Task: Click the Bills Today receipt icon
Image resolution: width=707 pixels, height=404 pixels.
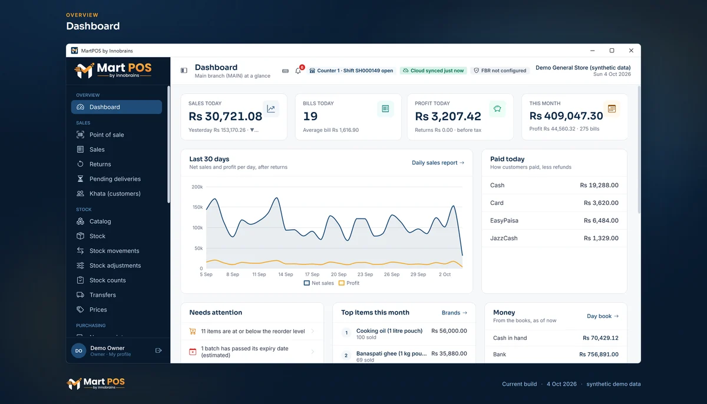Action: point(385,108)
